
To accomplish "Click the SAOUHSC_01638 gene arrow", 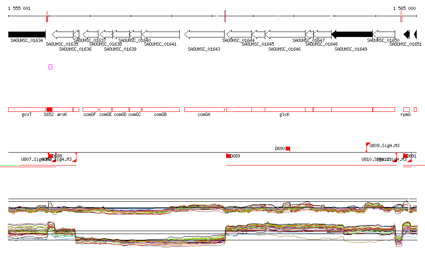I will [106, 35].
